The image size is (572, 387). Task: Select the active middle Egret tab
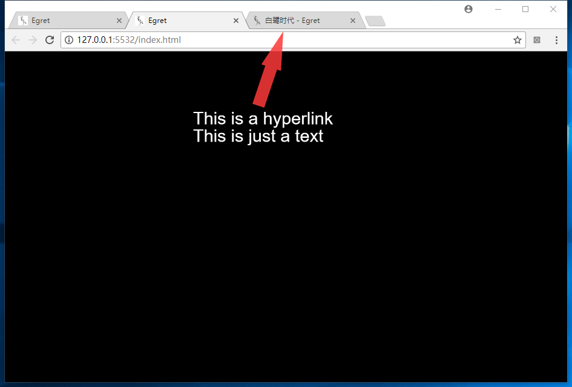coord(182,21)
